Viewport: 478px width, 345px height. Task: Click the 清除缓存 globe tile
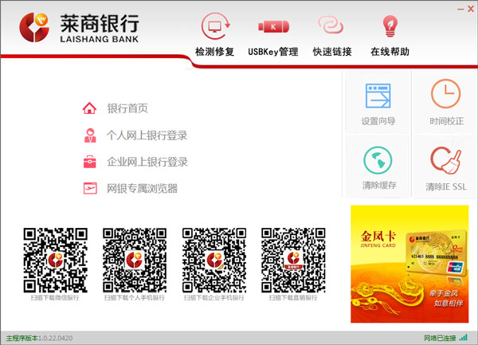coord(378,167)
